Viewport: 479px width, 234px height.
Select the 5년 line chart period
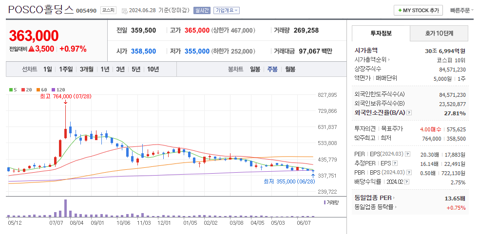click(x=136, y=69)
